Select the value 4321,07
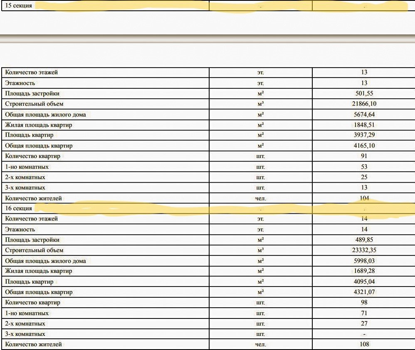The image size is (415, 350). coord(364,292)
